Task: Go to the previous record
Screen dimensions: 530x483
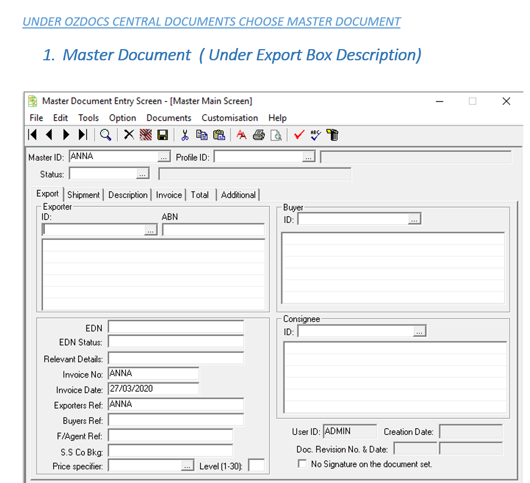Action: 49,135
